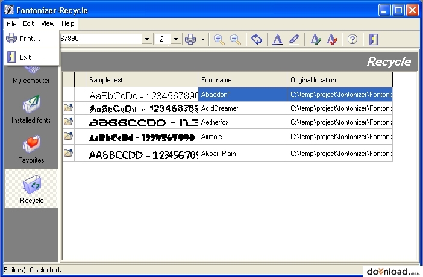Image resolution: width=423 pixels, height=277 pixels.
Task: Sort by the Sample text column header
Action: tap(142, 80)
